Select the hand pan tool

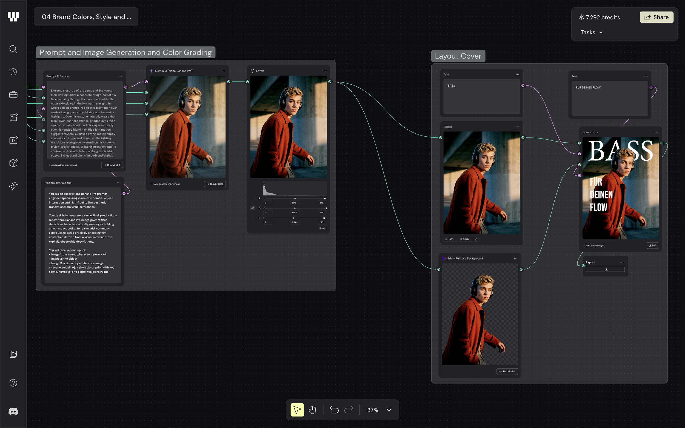click(x=312, y=410)
